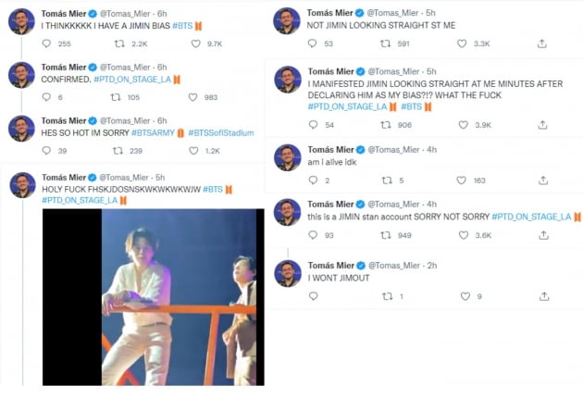The height and width of the screenshot is (398, 583).
Task: Like the 'HES SO HOT IM SORRY' tweet
Action: pos(193,151)
